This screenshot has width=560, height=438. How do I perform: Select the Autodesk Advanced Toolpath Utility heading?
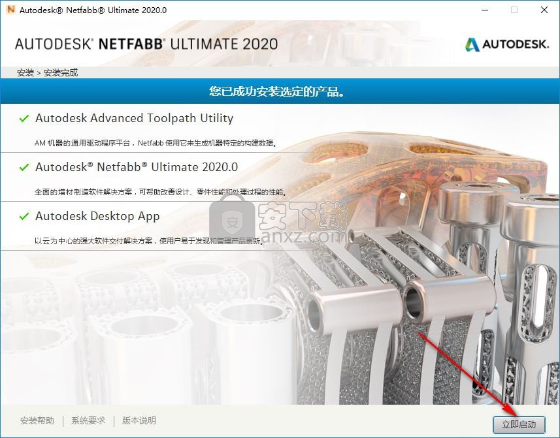tap(135, 118)
